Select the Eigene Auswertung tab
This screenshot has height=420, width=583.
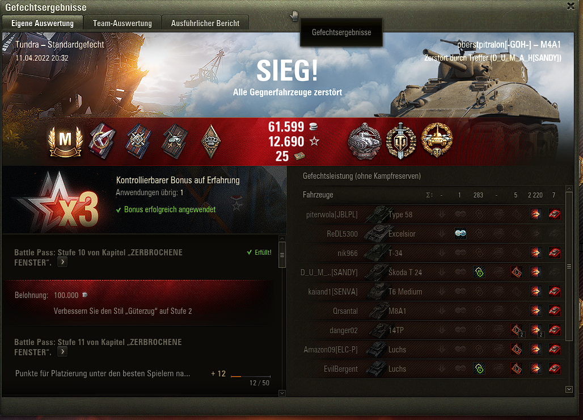(43, 23)
